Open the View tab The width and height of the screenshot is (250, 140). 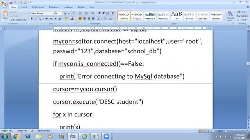coord(92,7)
